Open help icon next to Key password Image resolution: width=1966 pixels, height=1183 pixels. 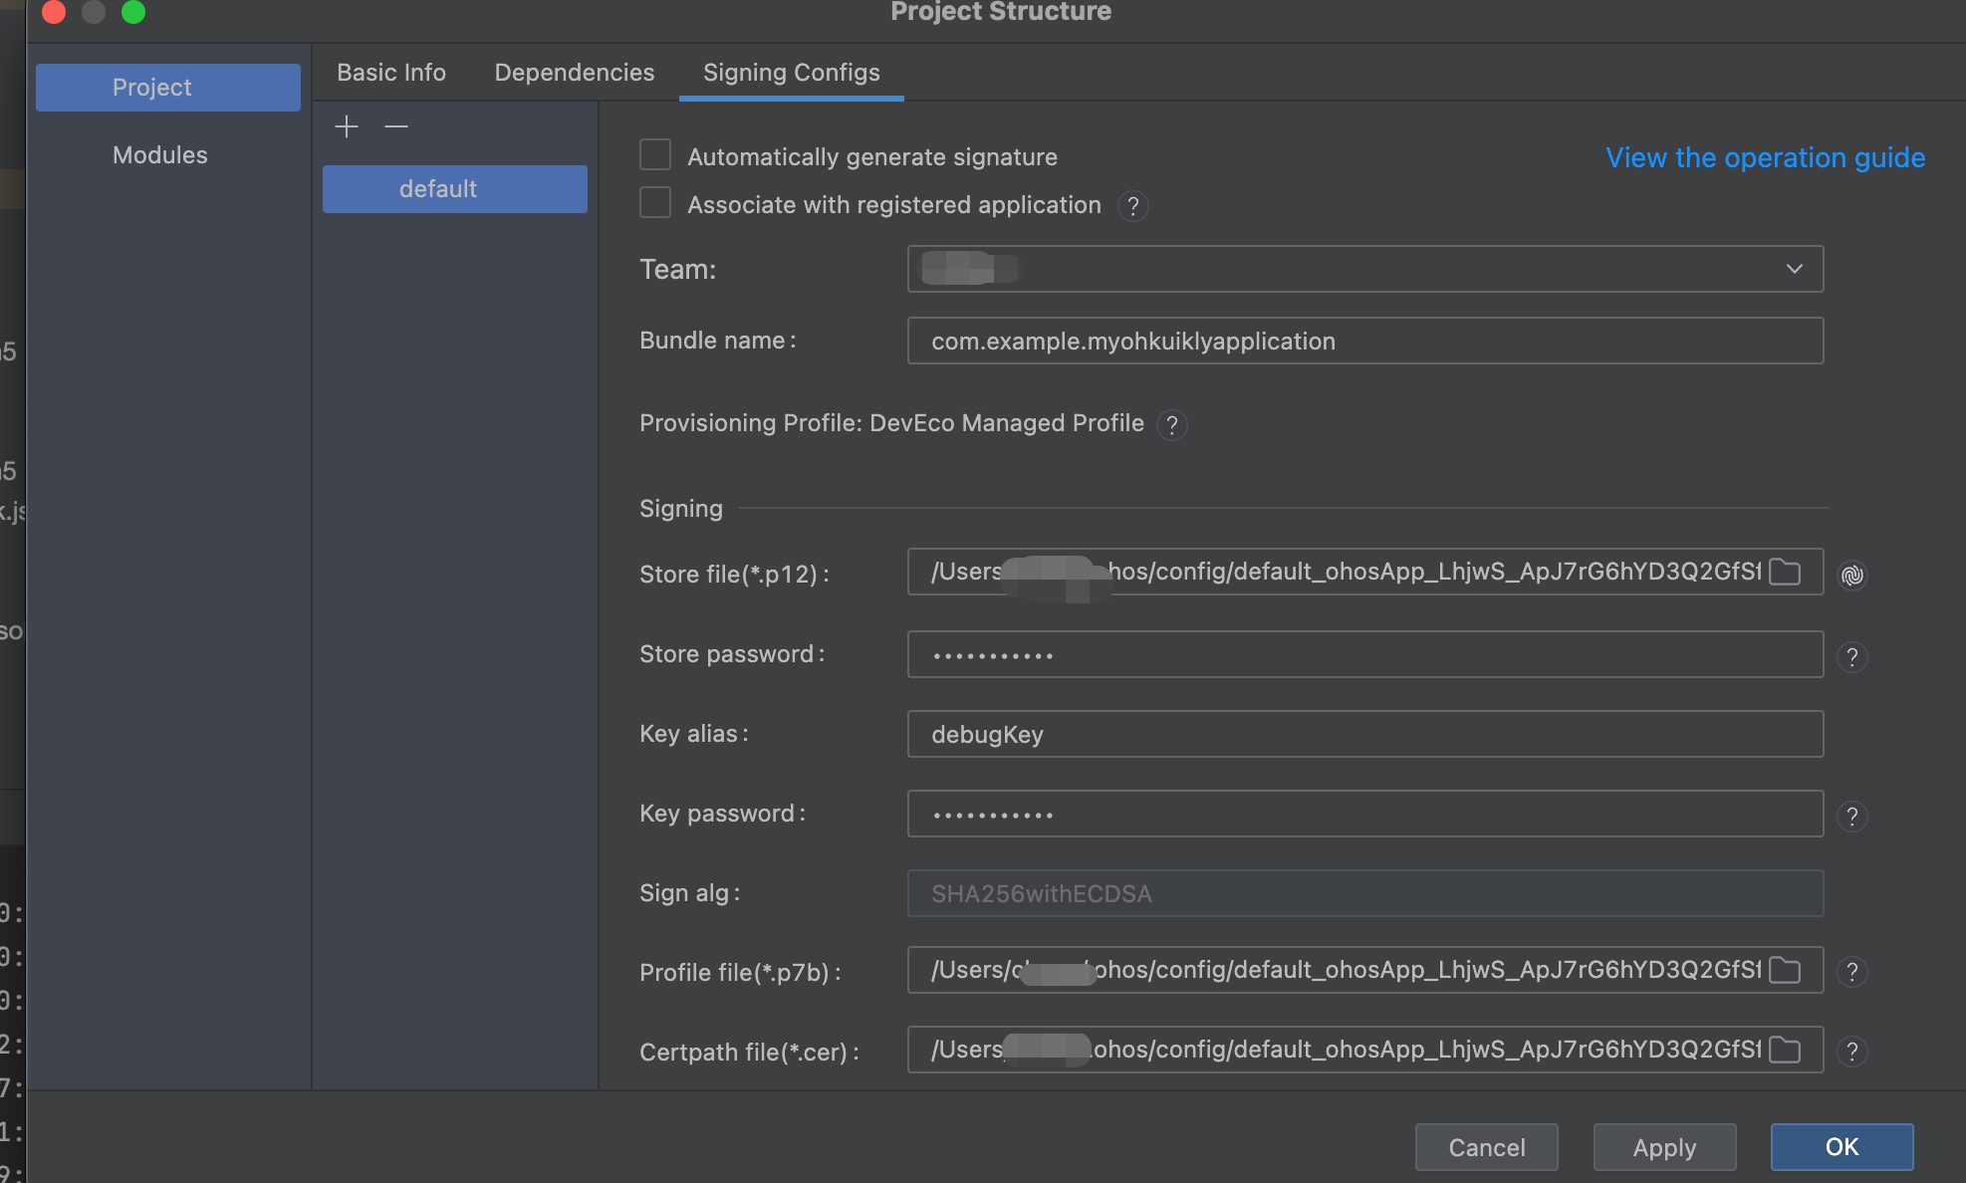pos(1851,817)
